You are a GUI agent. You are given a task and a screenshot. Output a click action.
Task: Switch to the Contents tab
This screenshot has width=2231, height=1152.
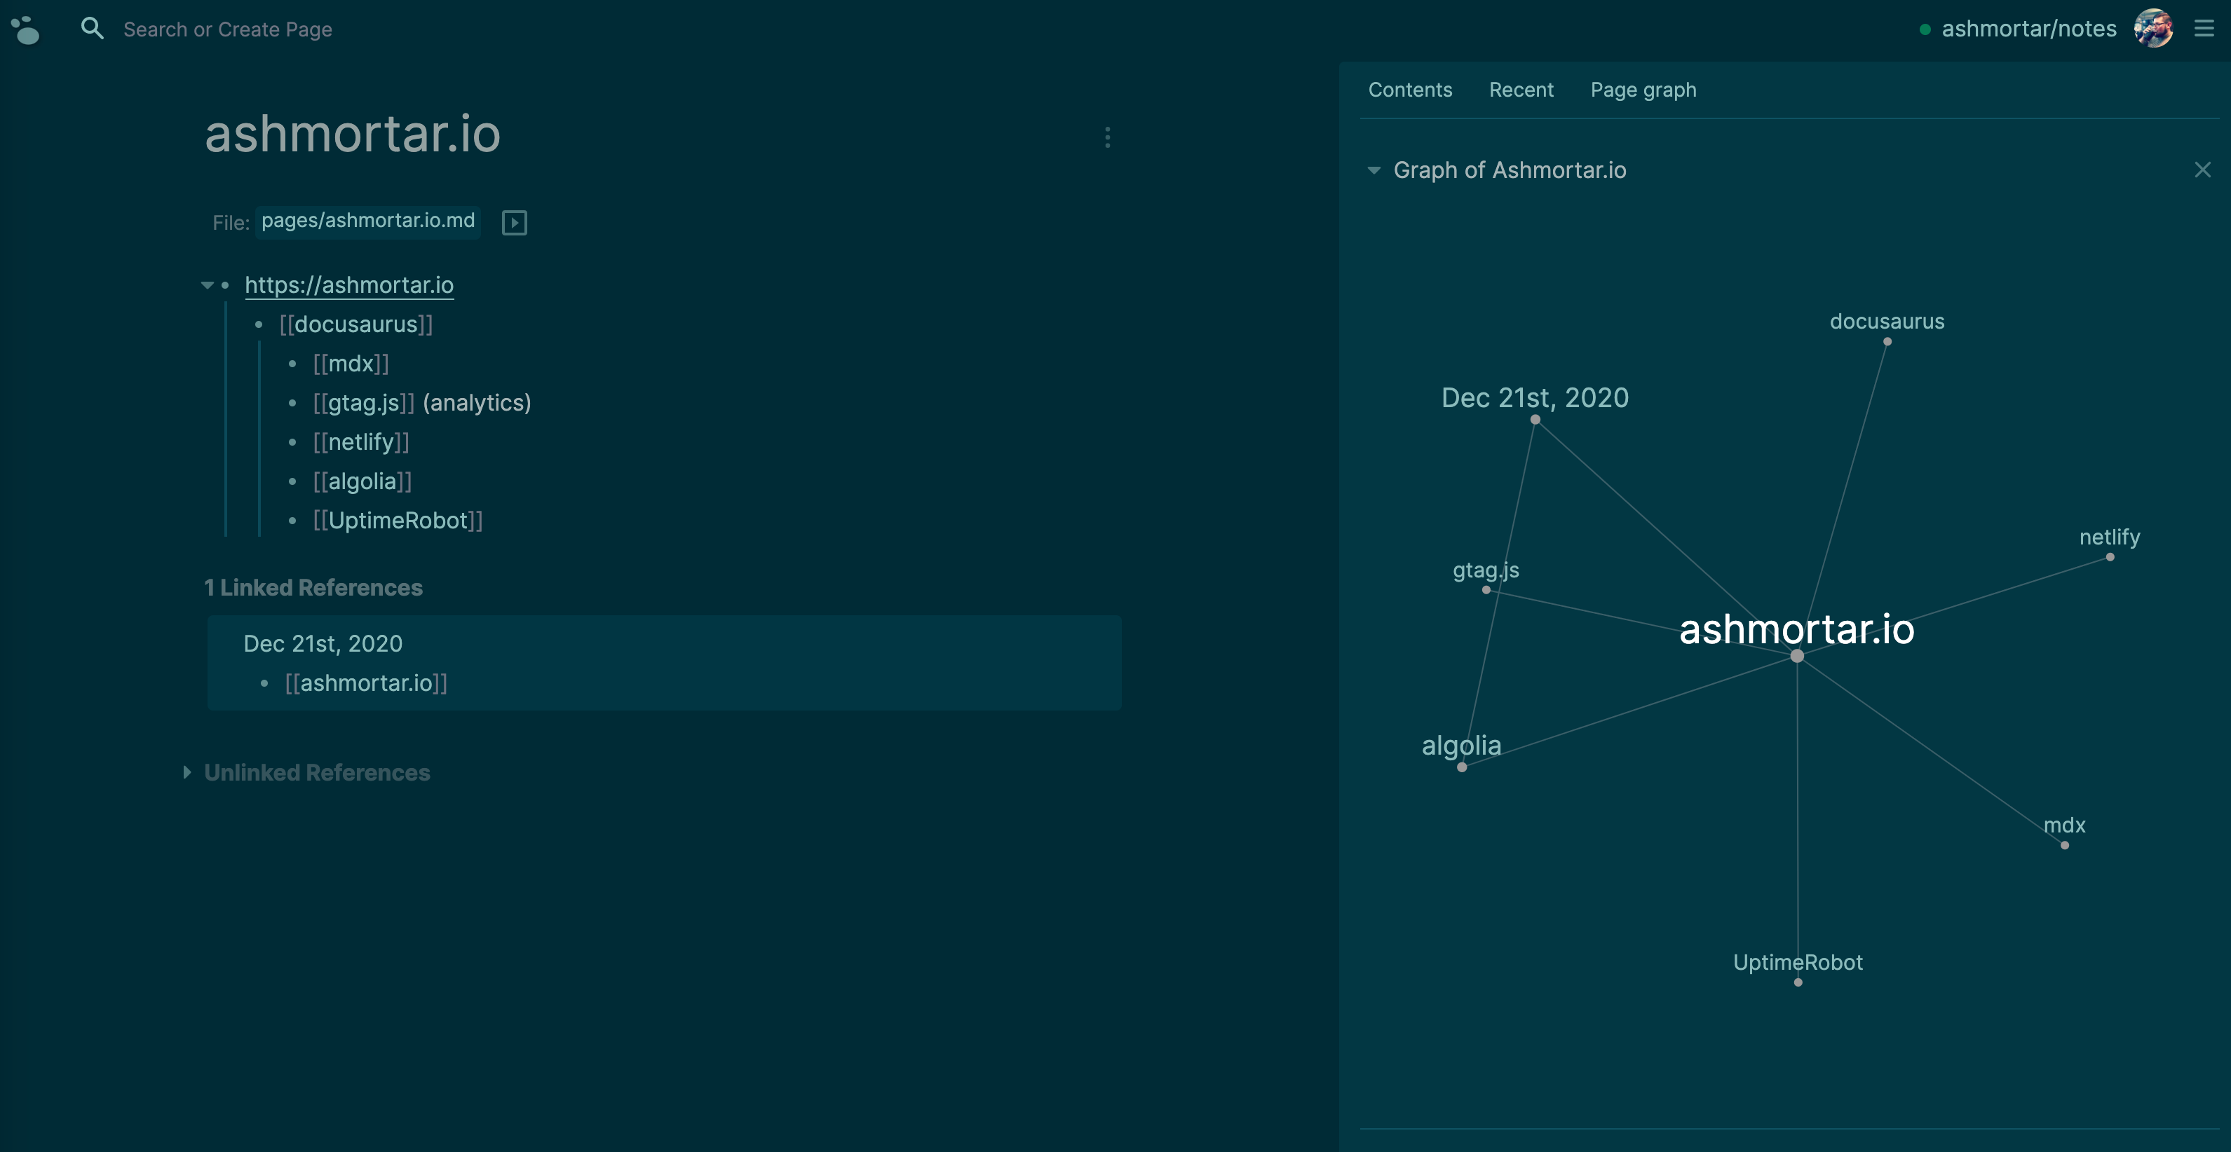coord(1410,90)
